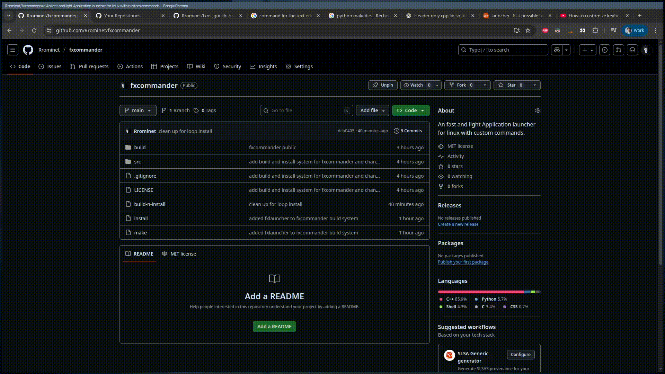This screenshot has height=374, width=665.
Task: Click the GitHub Octocat logo
Action: tap(28, 50)
